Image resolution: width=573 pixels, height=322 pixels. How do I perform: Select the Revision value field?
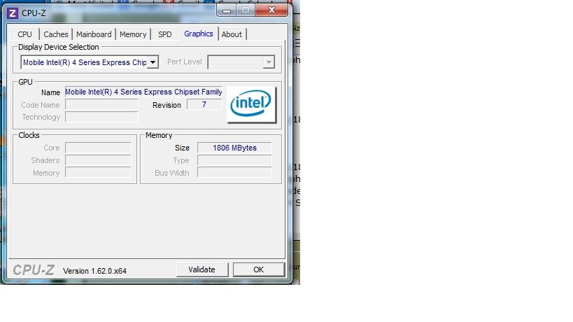pos(204,105)
